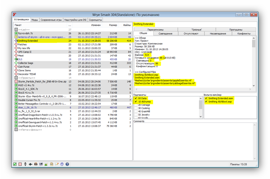Uncheck Smithing Extended.esm in the esm/esp filter

(206, 98)
